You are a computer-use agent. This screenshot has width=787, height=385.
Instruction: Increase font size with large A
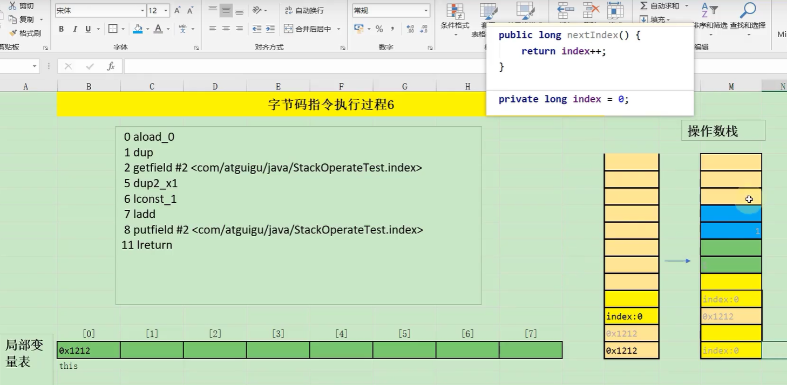tap(178, 11)
